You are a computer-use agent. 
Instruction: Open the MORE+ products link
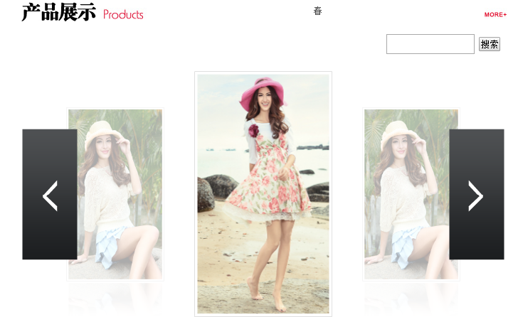[x=495, y=14]
